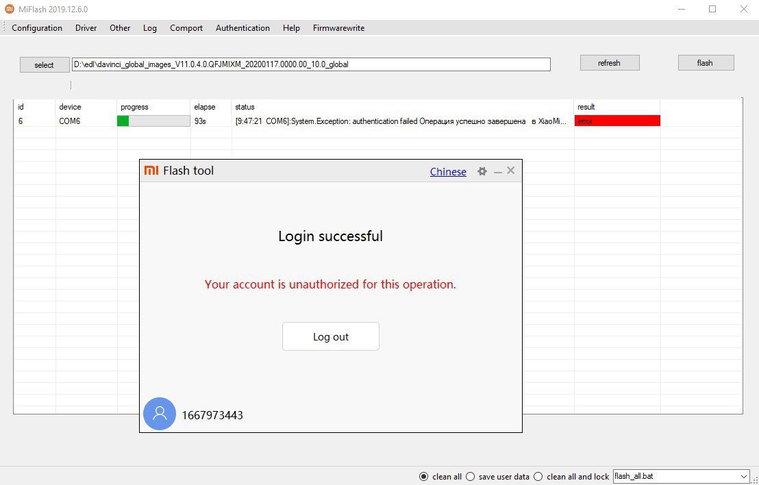
Task: Open the Other menu
Action: [x=120, y=28]
